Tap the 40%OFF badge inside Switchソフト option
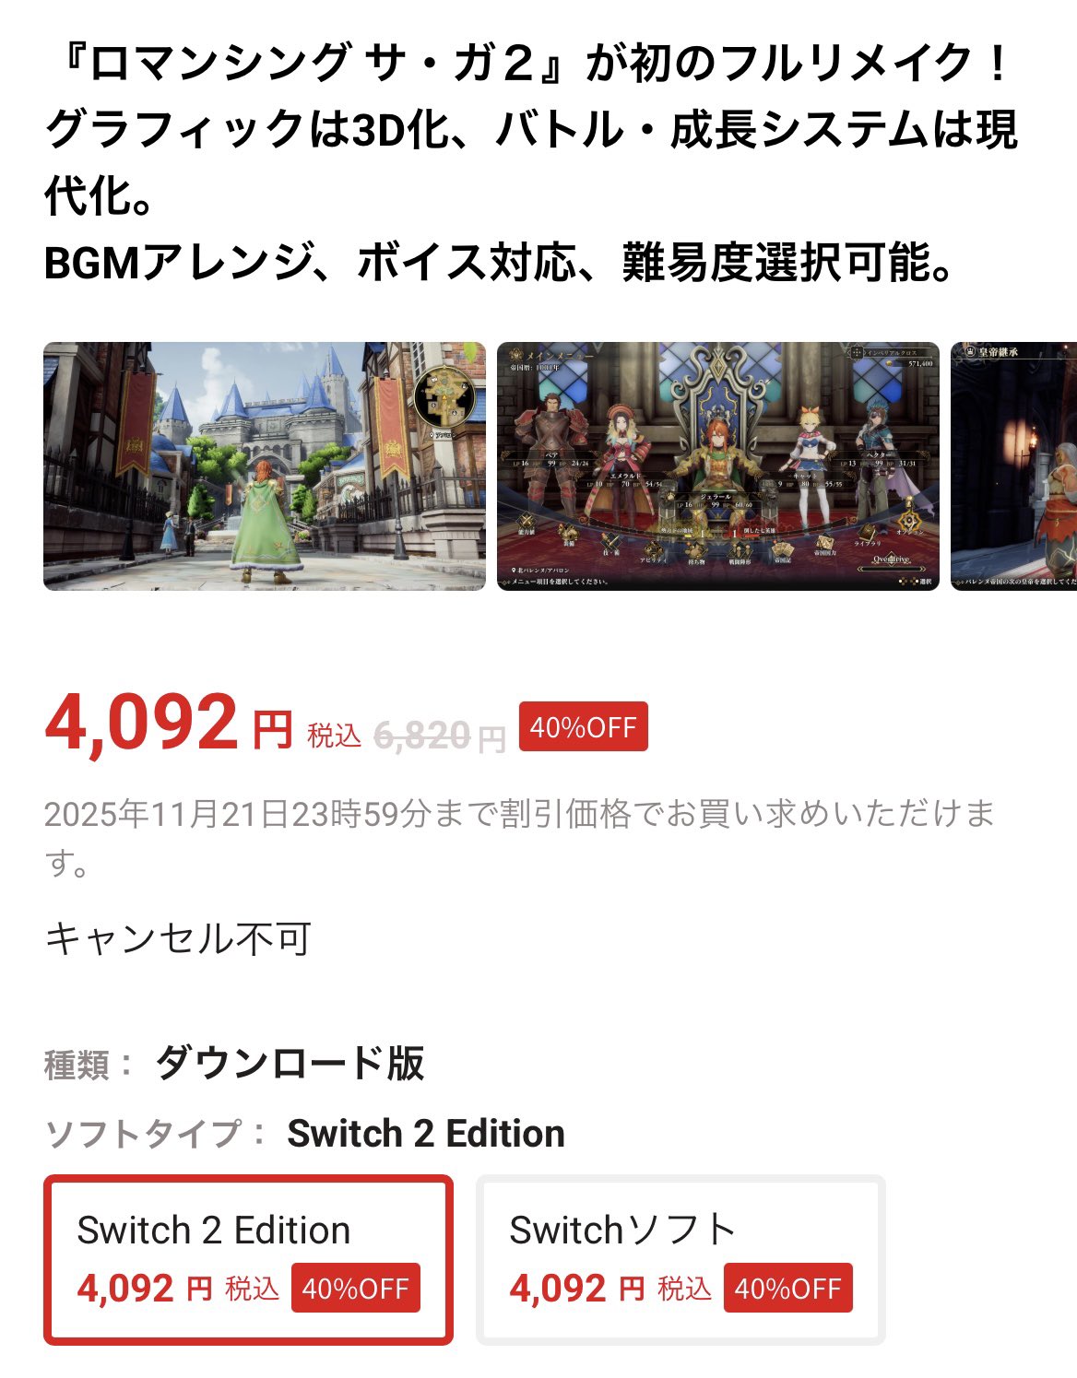Image resolution: width=1077 pixels, height=1378 pixels. click(788, 1288)
